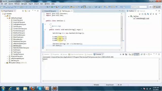Open the Window menu
This screenshot has width=162, height=91.
coord(47,4)
